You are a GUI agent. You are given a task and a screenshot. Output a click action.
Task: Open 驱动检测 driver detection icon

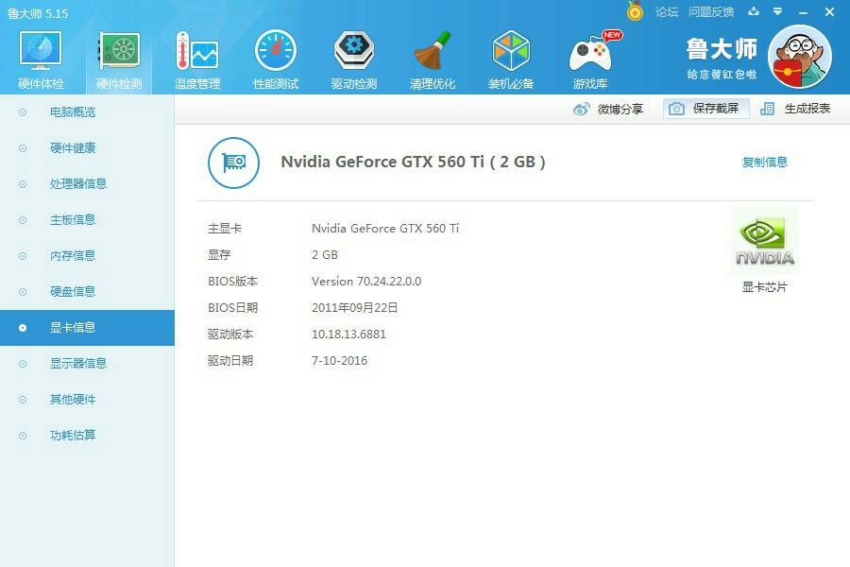pyautogui.click(x=354, y=51)
